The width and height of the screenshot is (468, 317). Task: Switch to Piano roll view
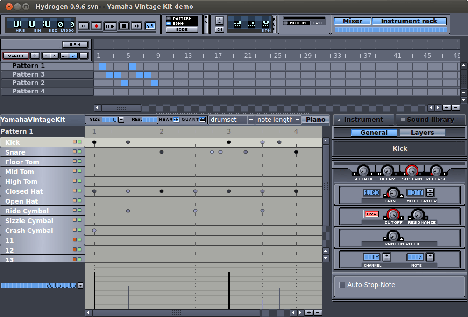[x=315, y=120]
